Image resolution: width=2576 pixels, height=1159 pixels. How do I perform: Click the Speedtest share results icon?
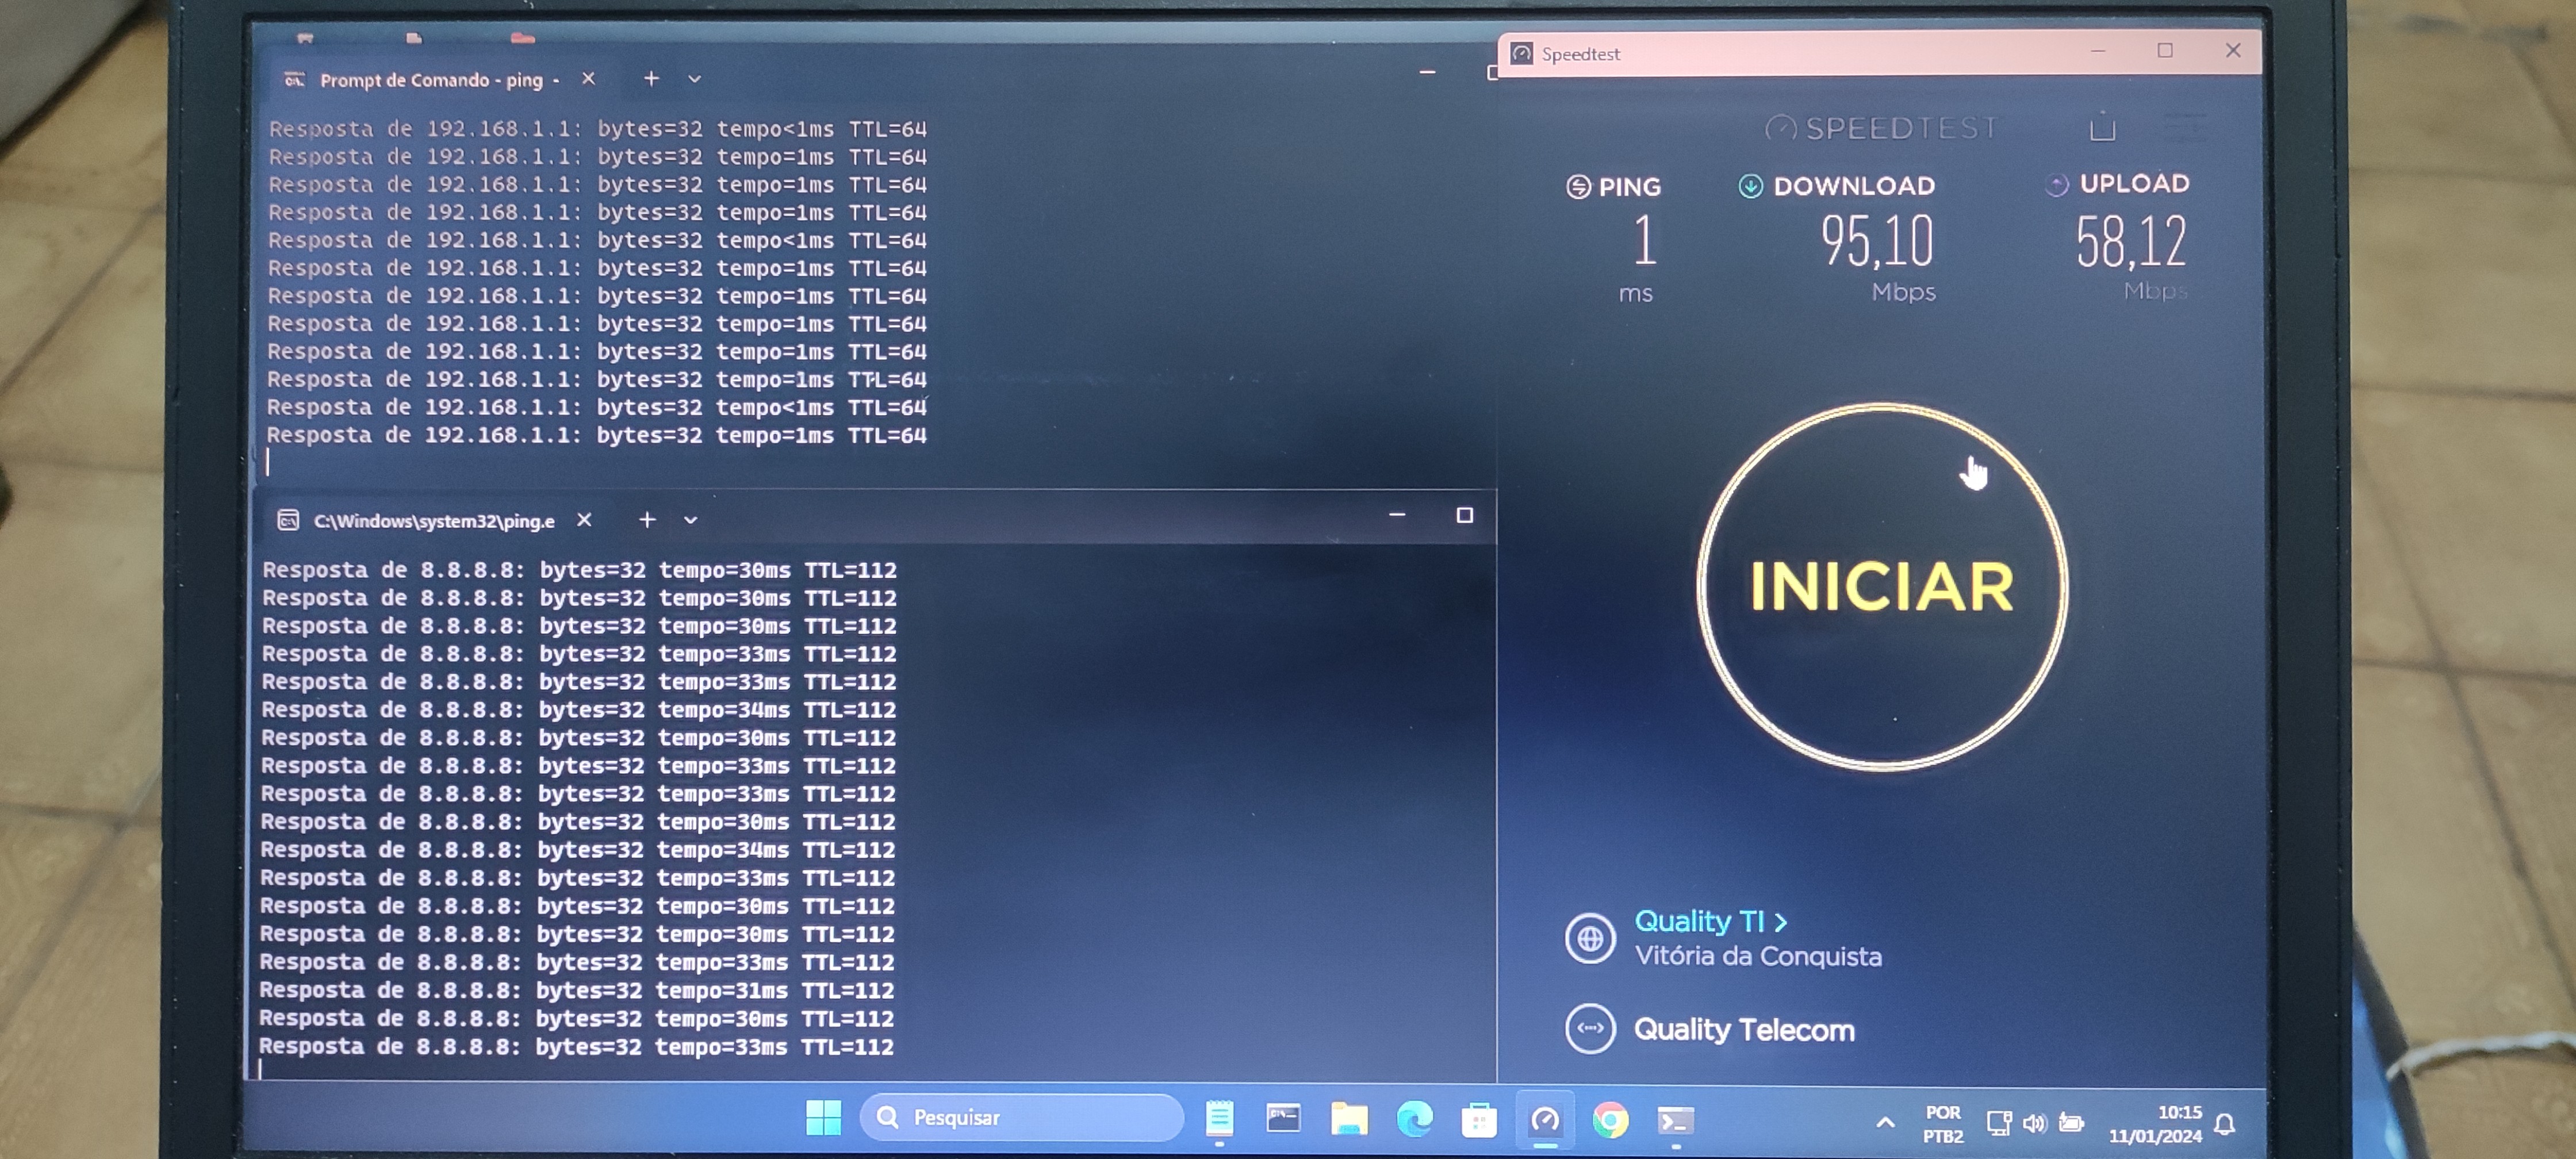pyautogui.click(x=2102, y=128)
